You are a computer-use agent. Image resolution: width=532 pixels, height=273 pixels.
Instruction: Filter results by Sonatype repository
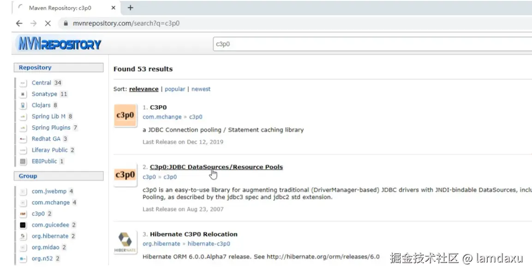click(x=44, y=94)
